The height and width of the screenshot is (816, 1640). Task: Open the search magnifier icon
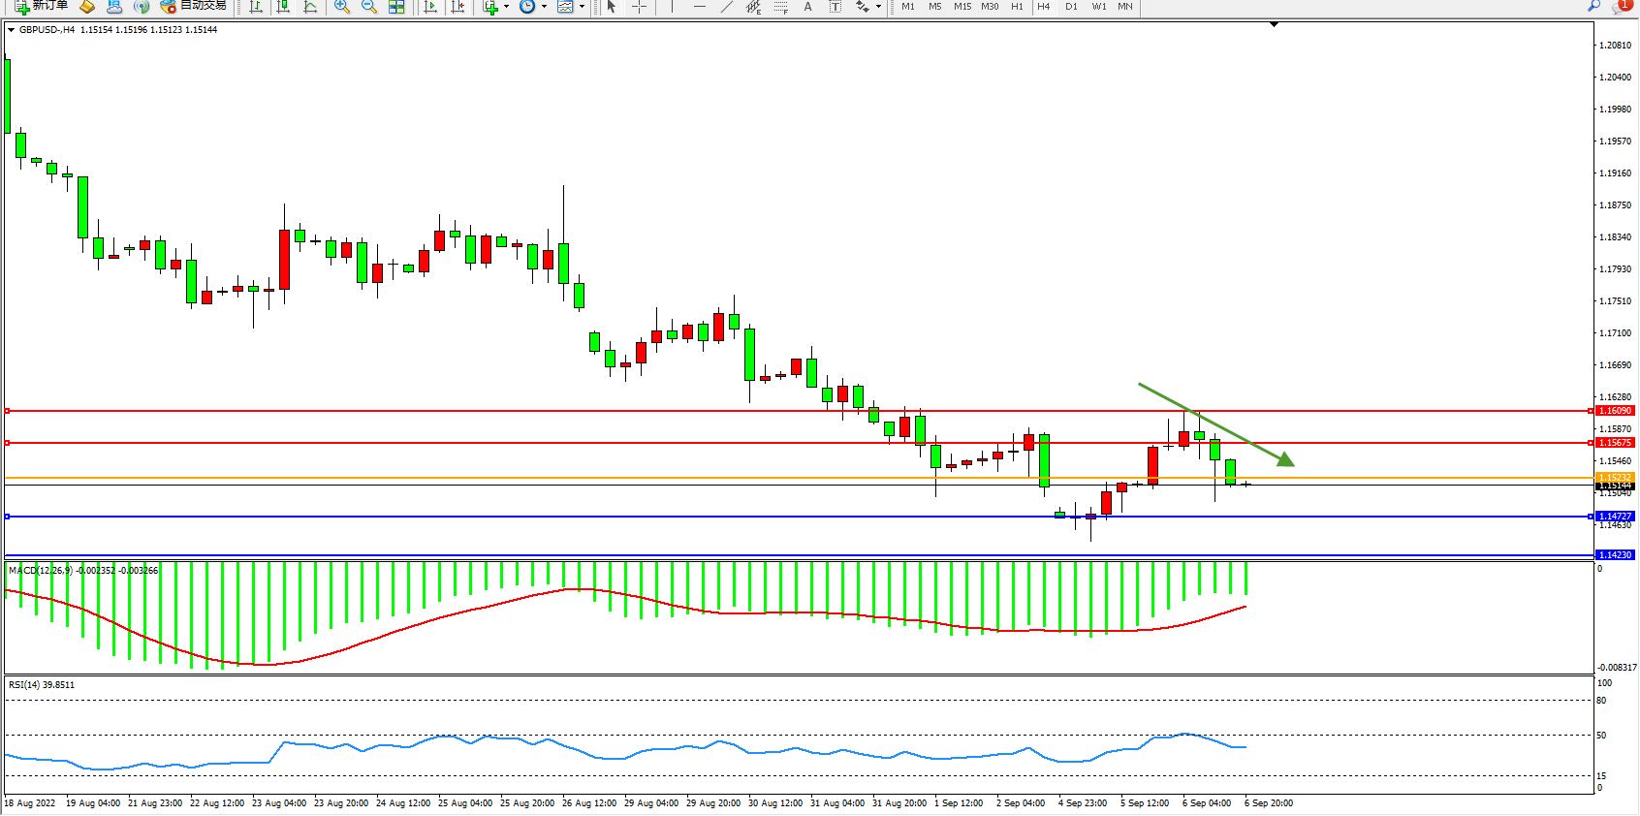click(x=1593, y=6)
